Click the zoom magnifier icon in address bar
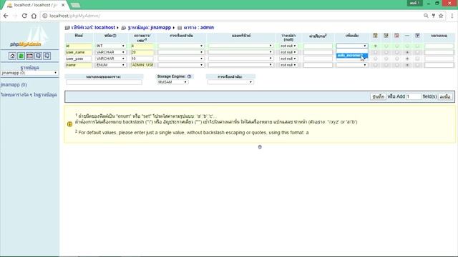The width and height of the screenshot is (458, 257). pos(426,16)
